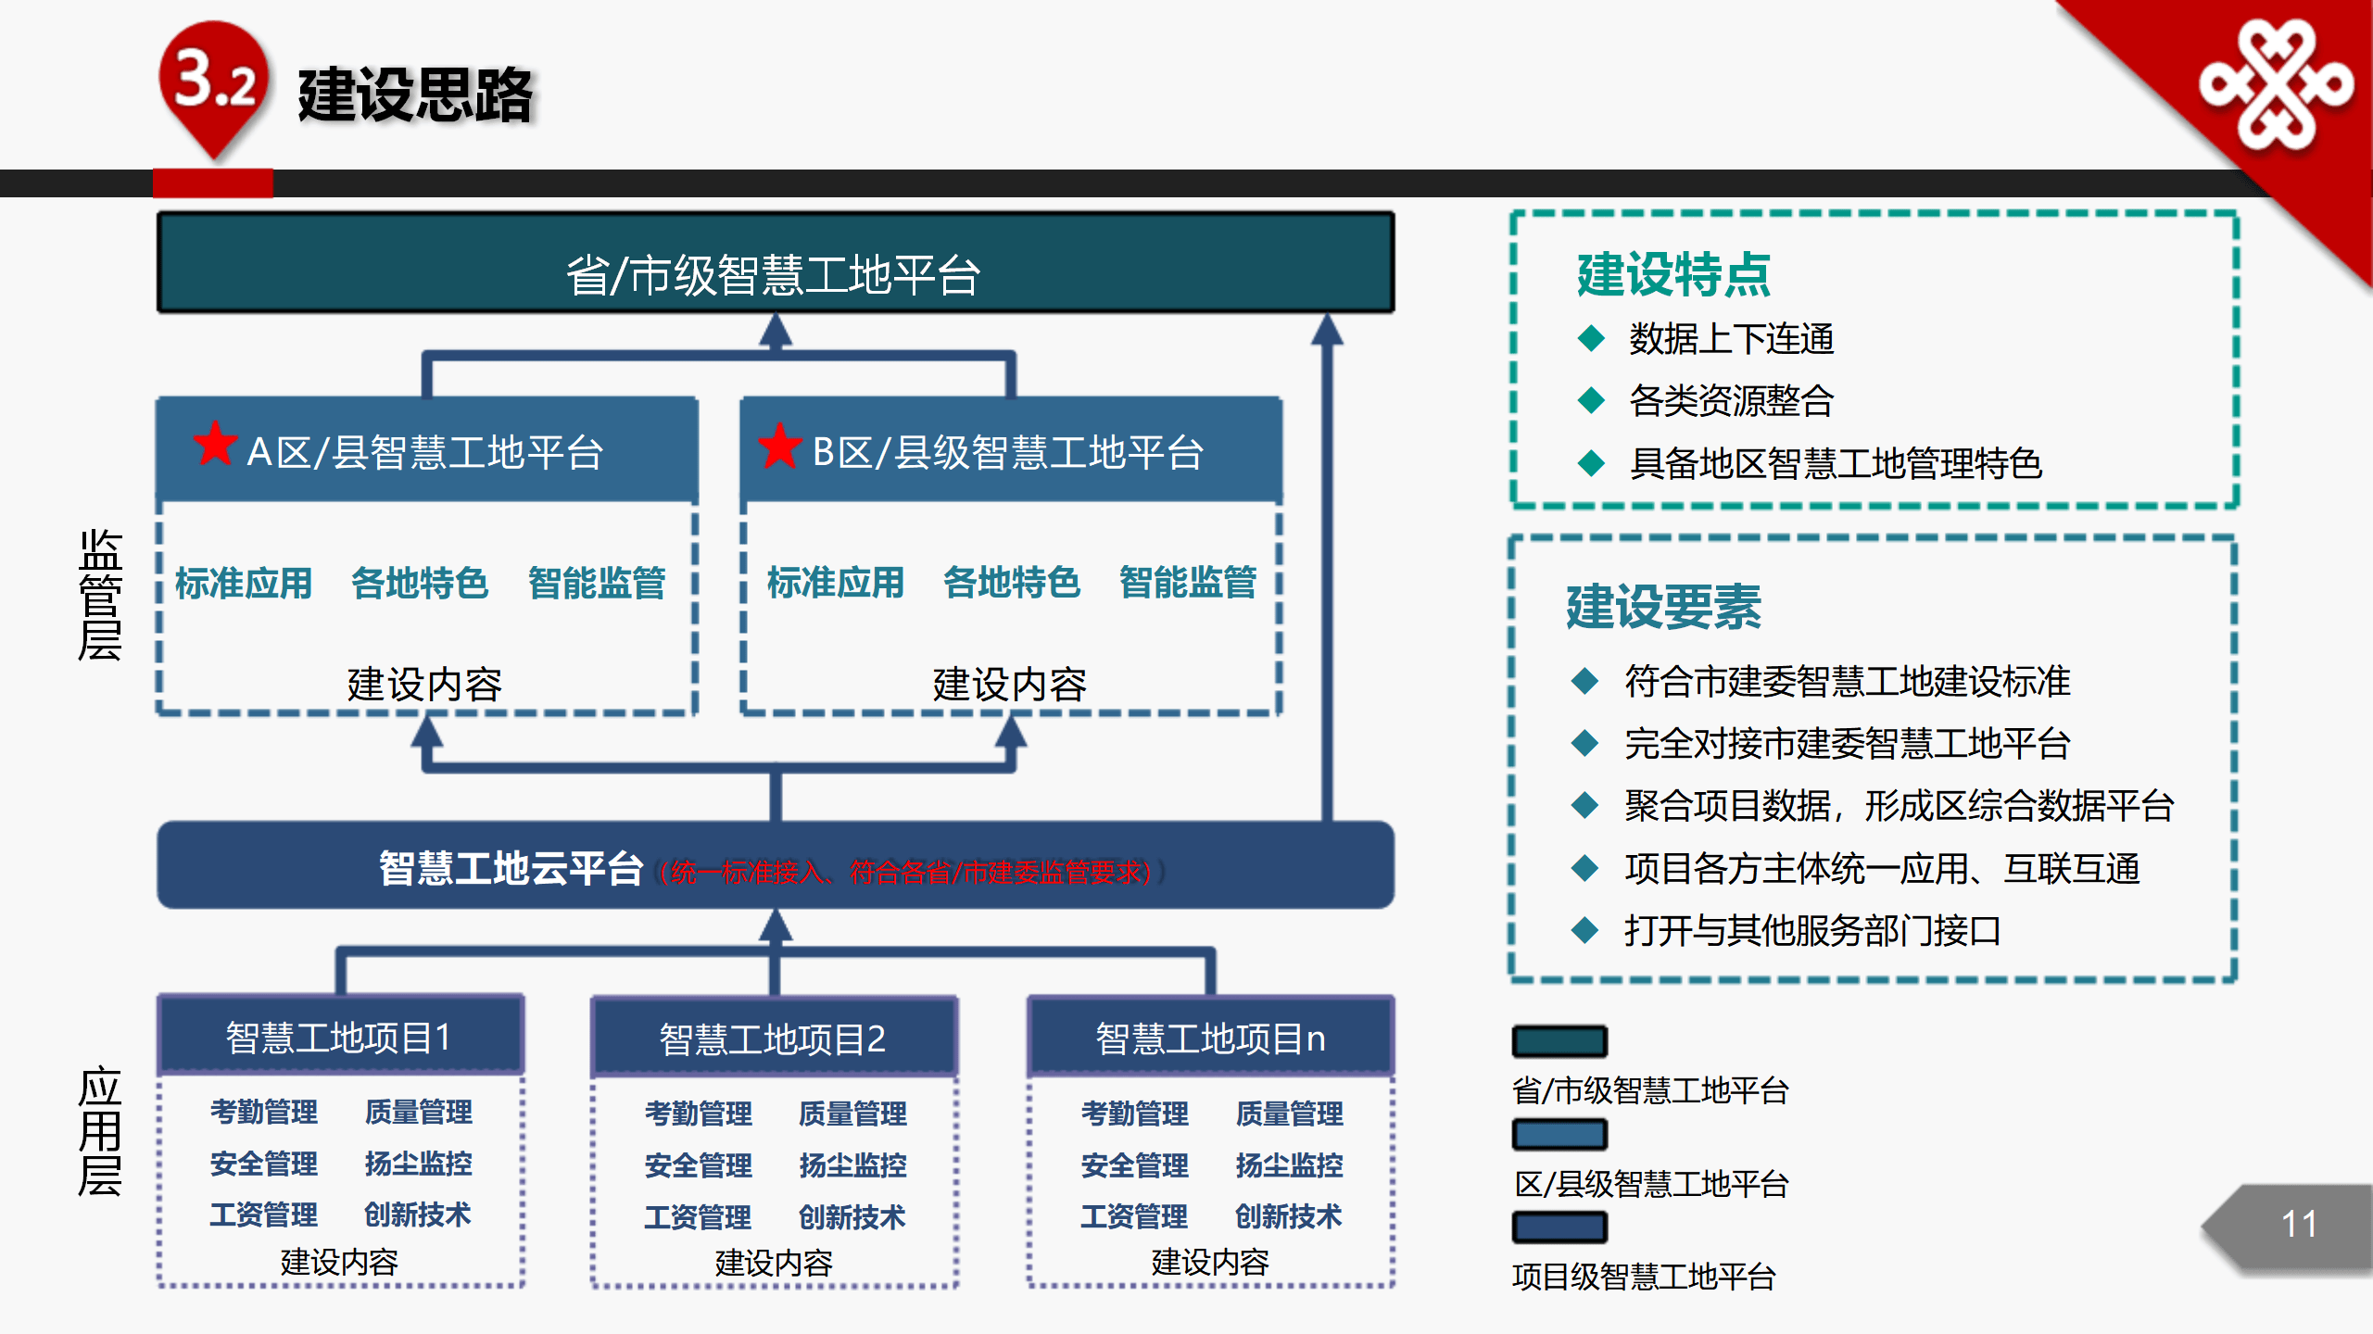Click 考勤管理 in 智慧工地项目2

point(699,1114)
